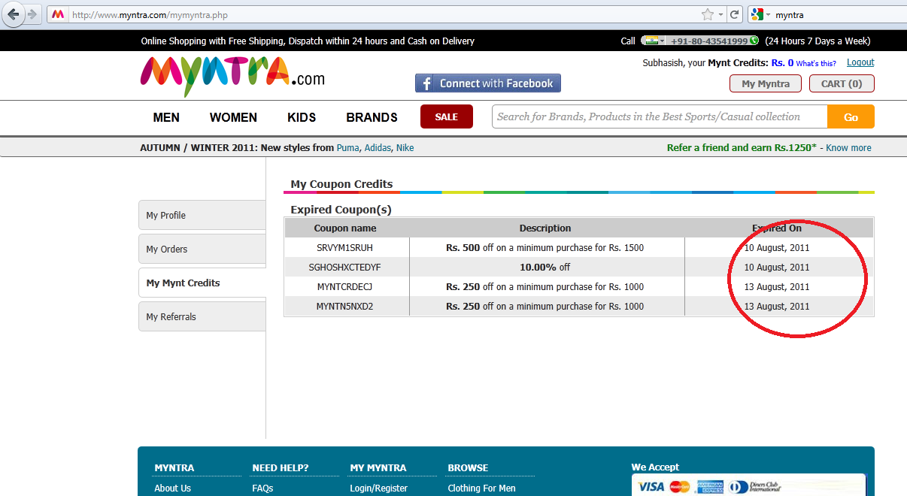Open About Us footer link
Image resolution: width=907 pixels, height=496 pixels.
[x=172, y=488]
